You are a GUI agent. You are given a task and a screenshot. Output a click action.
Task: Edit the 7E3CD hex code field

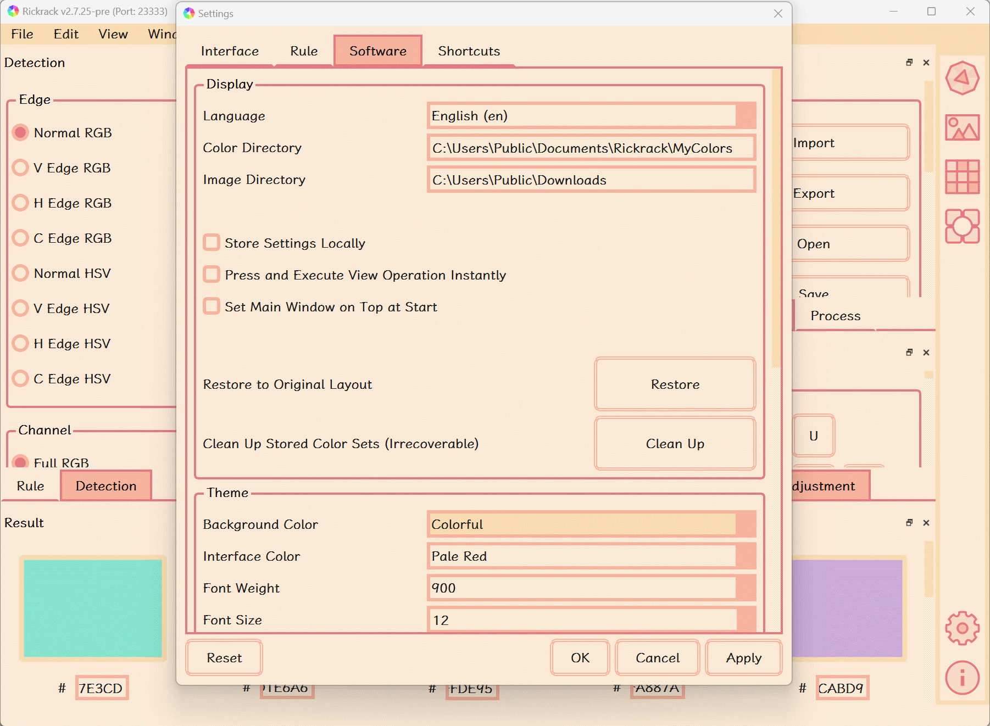click(x=102, y=688)
